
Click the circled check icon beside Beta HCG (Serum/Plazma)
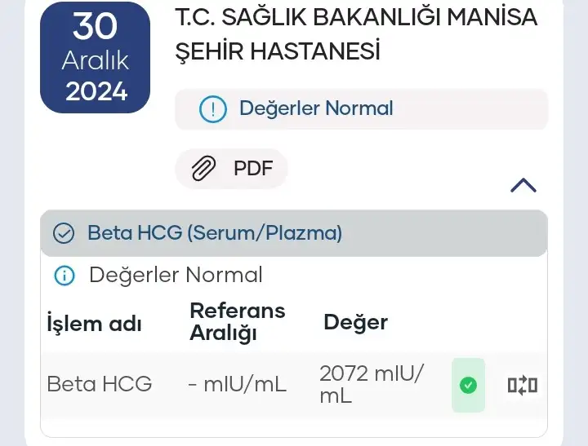tap(64, 233)
